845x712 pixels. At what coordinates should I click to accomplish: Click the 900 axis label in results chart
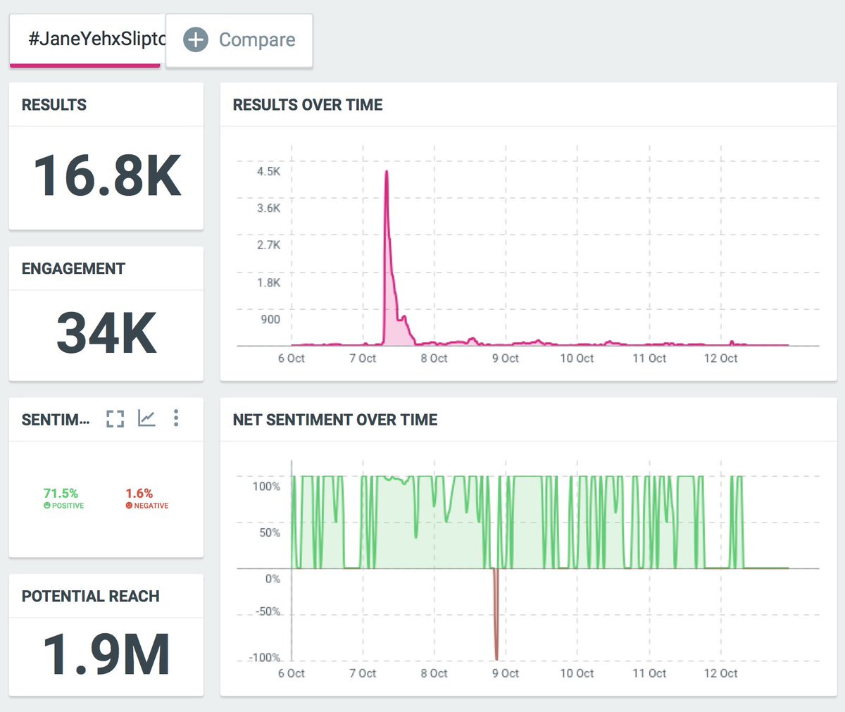[270, 319]
